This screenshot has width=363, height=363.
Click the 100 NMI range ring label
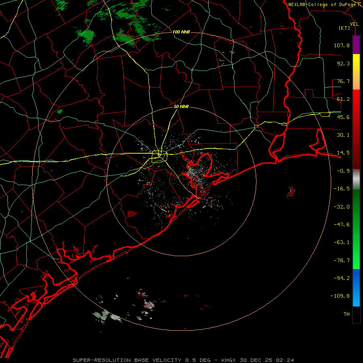[181, 32]
